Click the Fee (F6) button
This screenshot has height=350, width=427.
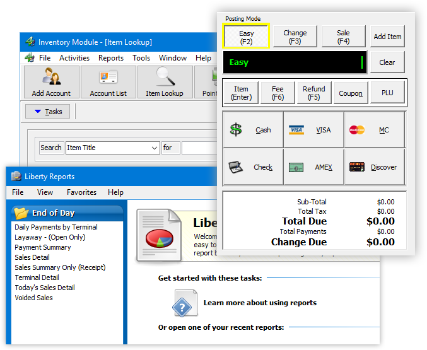click(x=278, y=93)
